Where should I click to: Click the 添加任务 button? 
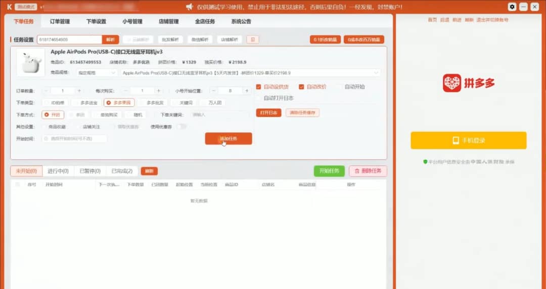coord(229,138)
